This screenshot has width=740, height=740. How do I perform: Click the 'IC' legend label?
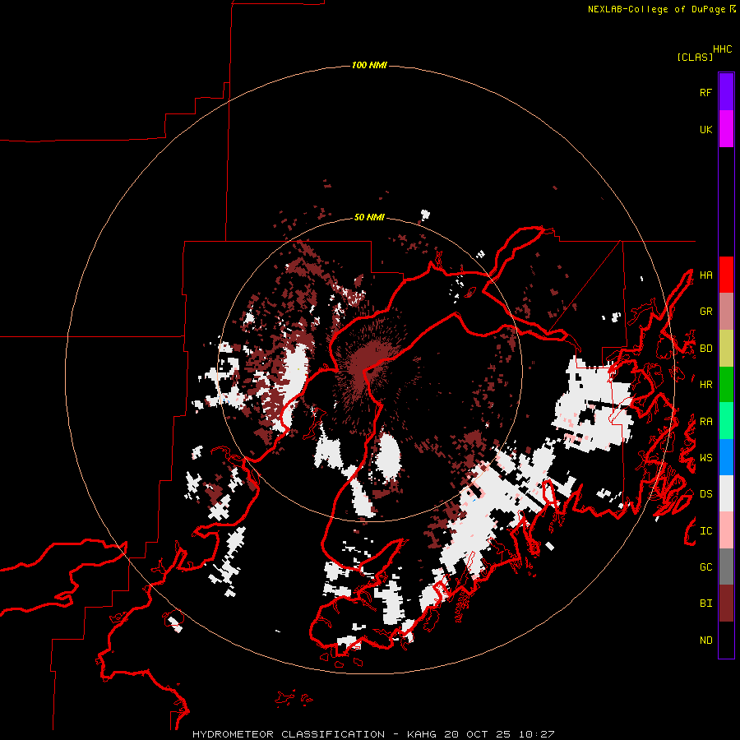(706, 531)
